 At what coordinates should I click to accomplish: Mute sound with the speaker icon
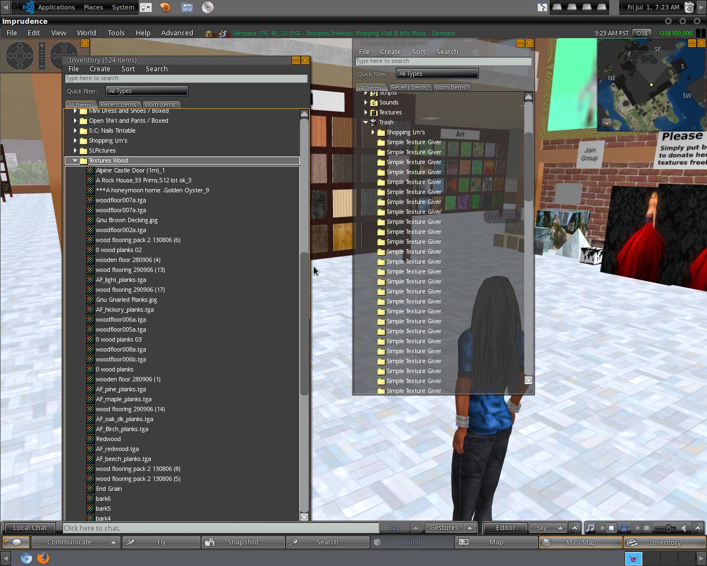(685, 528)
